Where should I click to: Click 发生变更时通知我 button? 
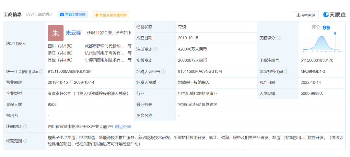click(111, 15)
